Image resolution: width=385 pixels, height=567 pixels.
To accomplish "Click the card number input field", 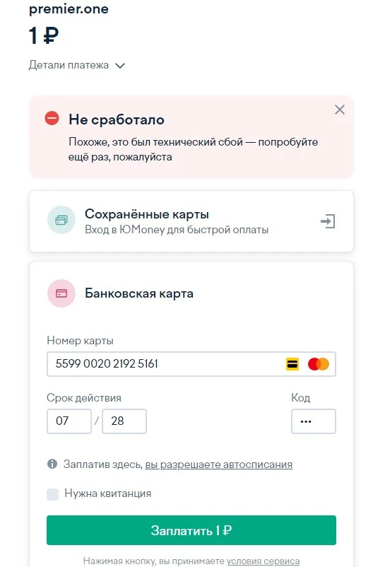I will coord(191,364).
